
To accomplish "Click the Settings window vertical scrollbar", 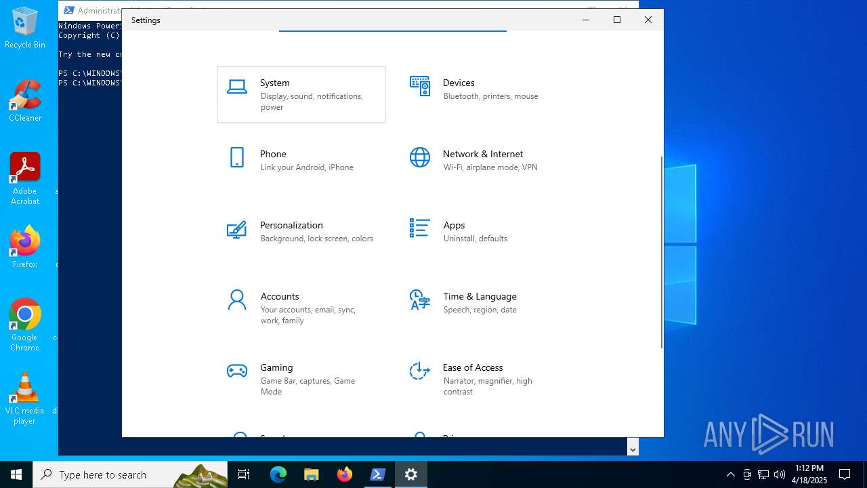I will click(x=662, y=252).
